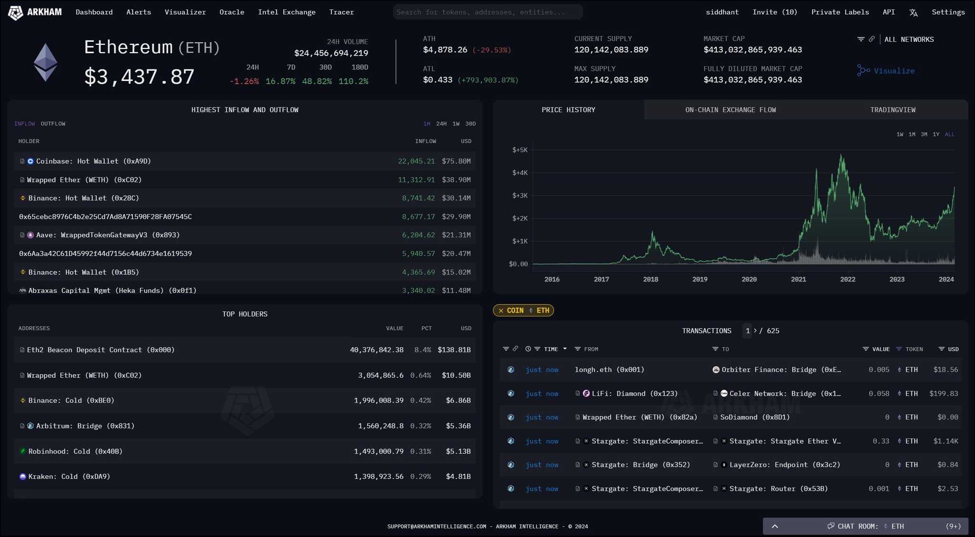Viewport: 975px width, 537px height.
Task: Click the Visualize graph icon
Action: [x=863, y=71]
